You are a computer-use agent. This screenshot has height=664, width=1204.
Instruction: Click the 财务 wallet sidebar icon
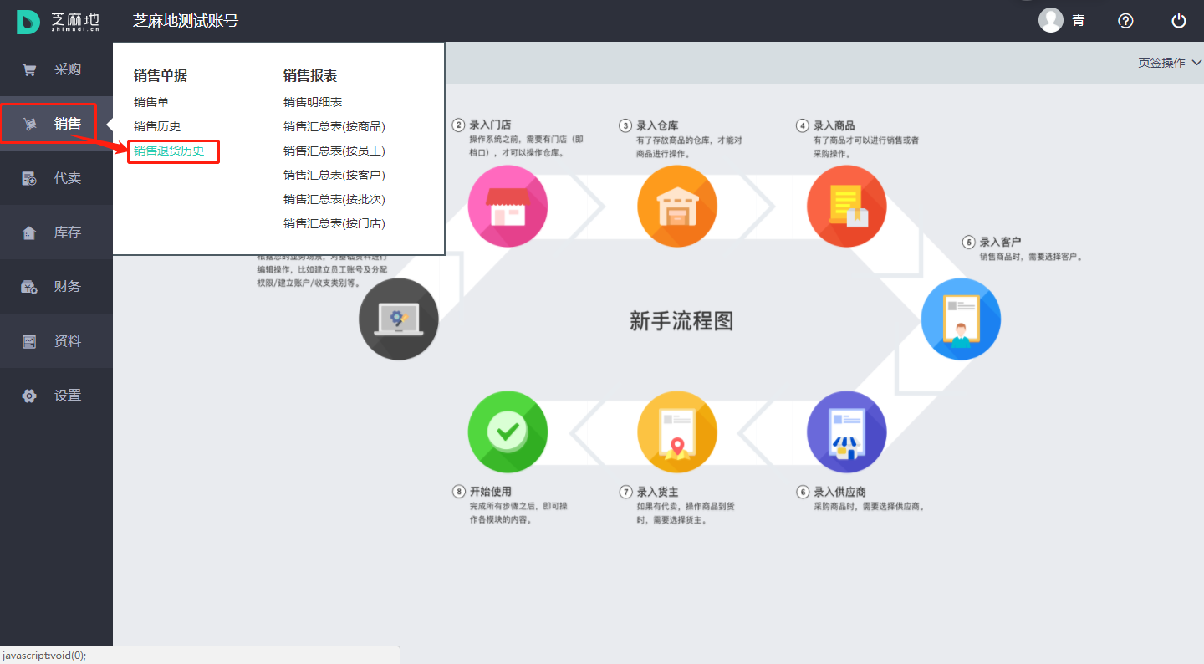29,287
